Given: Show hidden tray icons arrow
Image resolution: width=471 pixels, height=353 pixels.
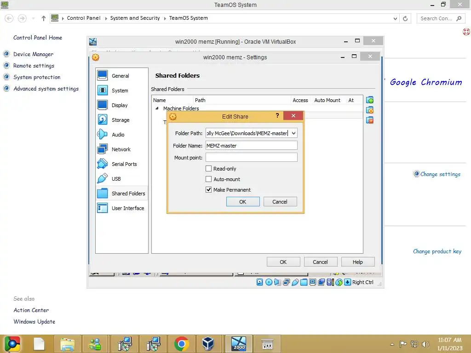Looking at the screenshot, I should (x=392, y=344).
